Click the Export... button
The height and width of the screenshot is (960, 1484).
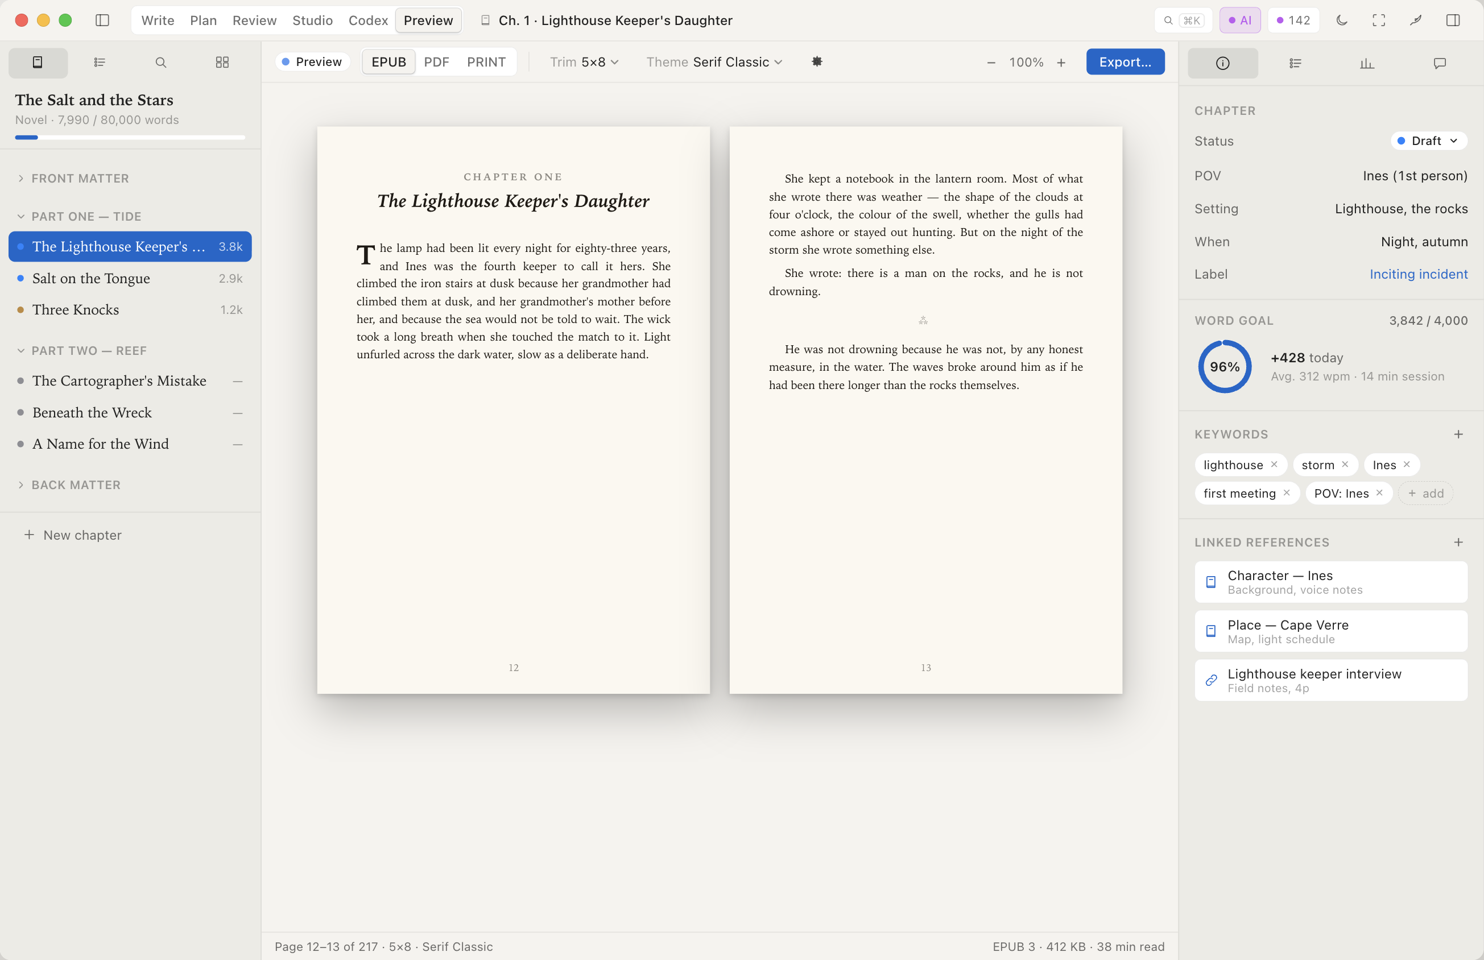[x=1125, y=62]
